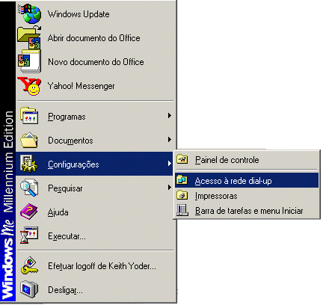Expand the Documentos submenu arrow
Viewport: 323px width, 305px height.
[170, 140]
